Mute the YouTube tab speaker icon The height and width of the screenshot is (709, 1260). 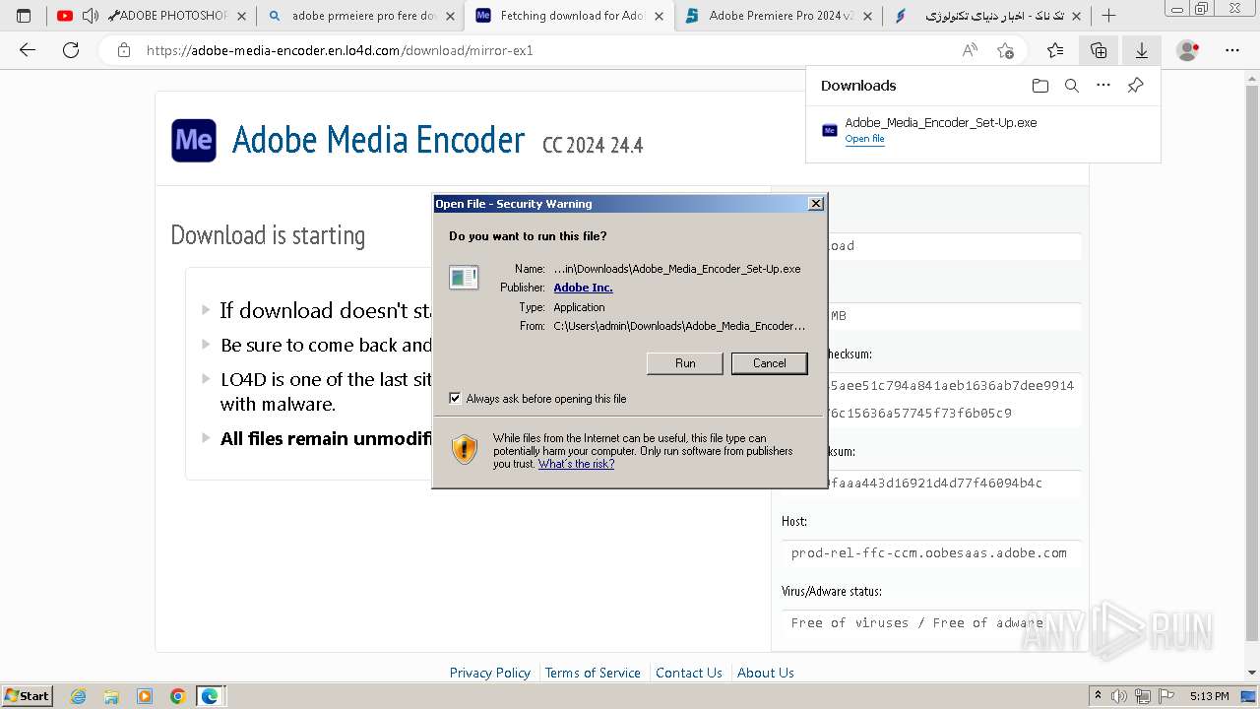90,16
